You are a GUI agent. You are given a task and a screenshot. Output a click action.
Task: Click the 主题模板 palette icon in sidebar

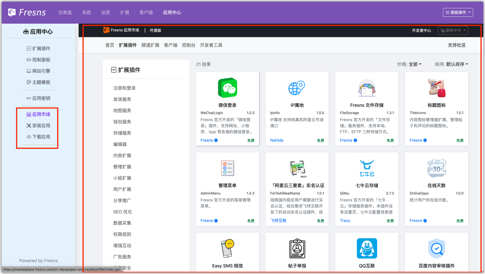coord(29,82)
